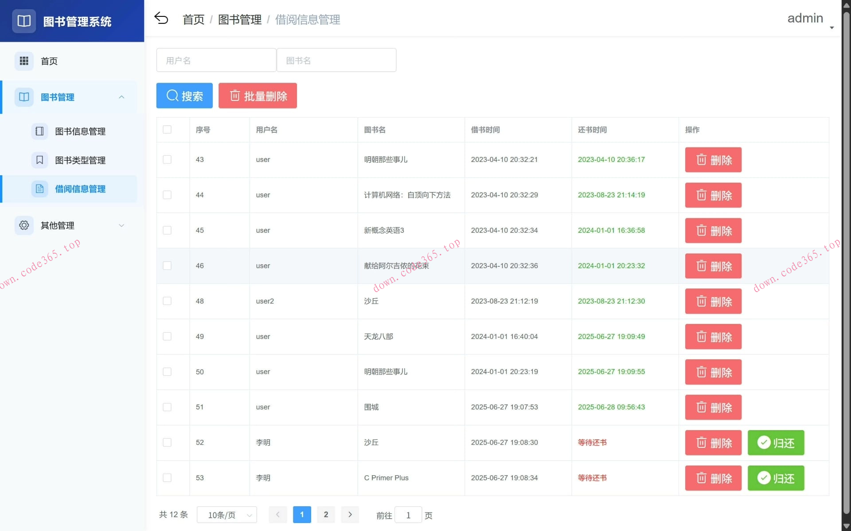Click the 其他管理 gear icon
This screenshot has width=851, height=531.
click(x=24, y=225)
